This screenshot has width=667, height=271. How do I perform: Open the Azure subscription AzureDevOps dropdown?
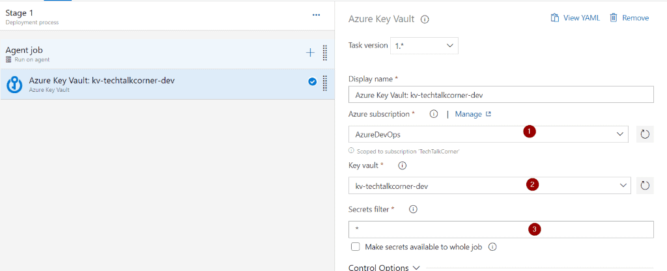click(x=489, y=134)
